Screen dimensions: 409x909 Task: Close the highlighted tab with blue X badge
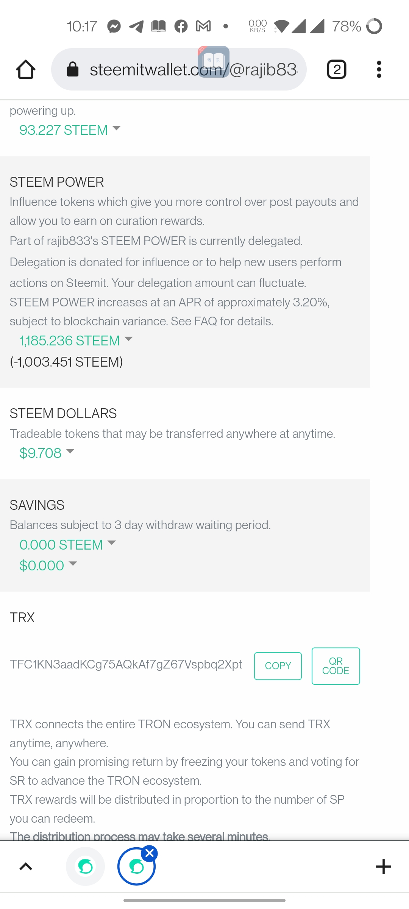coord(150,853)
